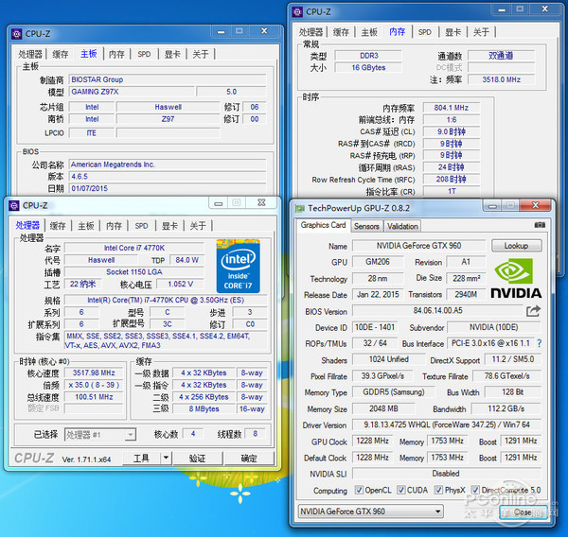Open the 显卡 tab in processor CPU-Z window

[x=169, y=226]
